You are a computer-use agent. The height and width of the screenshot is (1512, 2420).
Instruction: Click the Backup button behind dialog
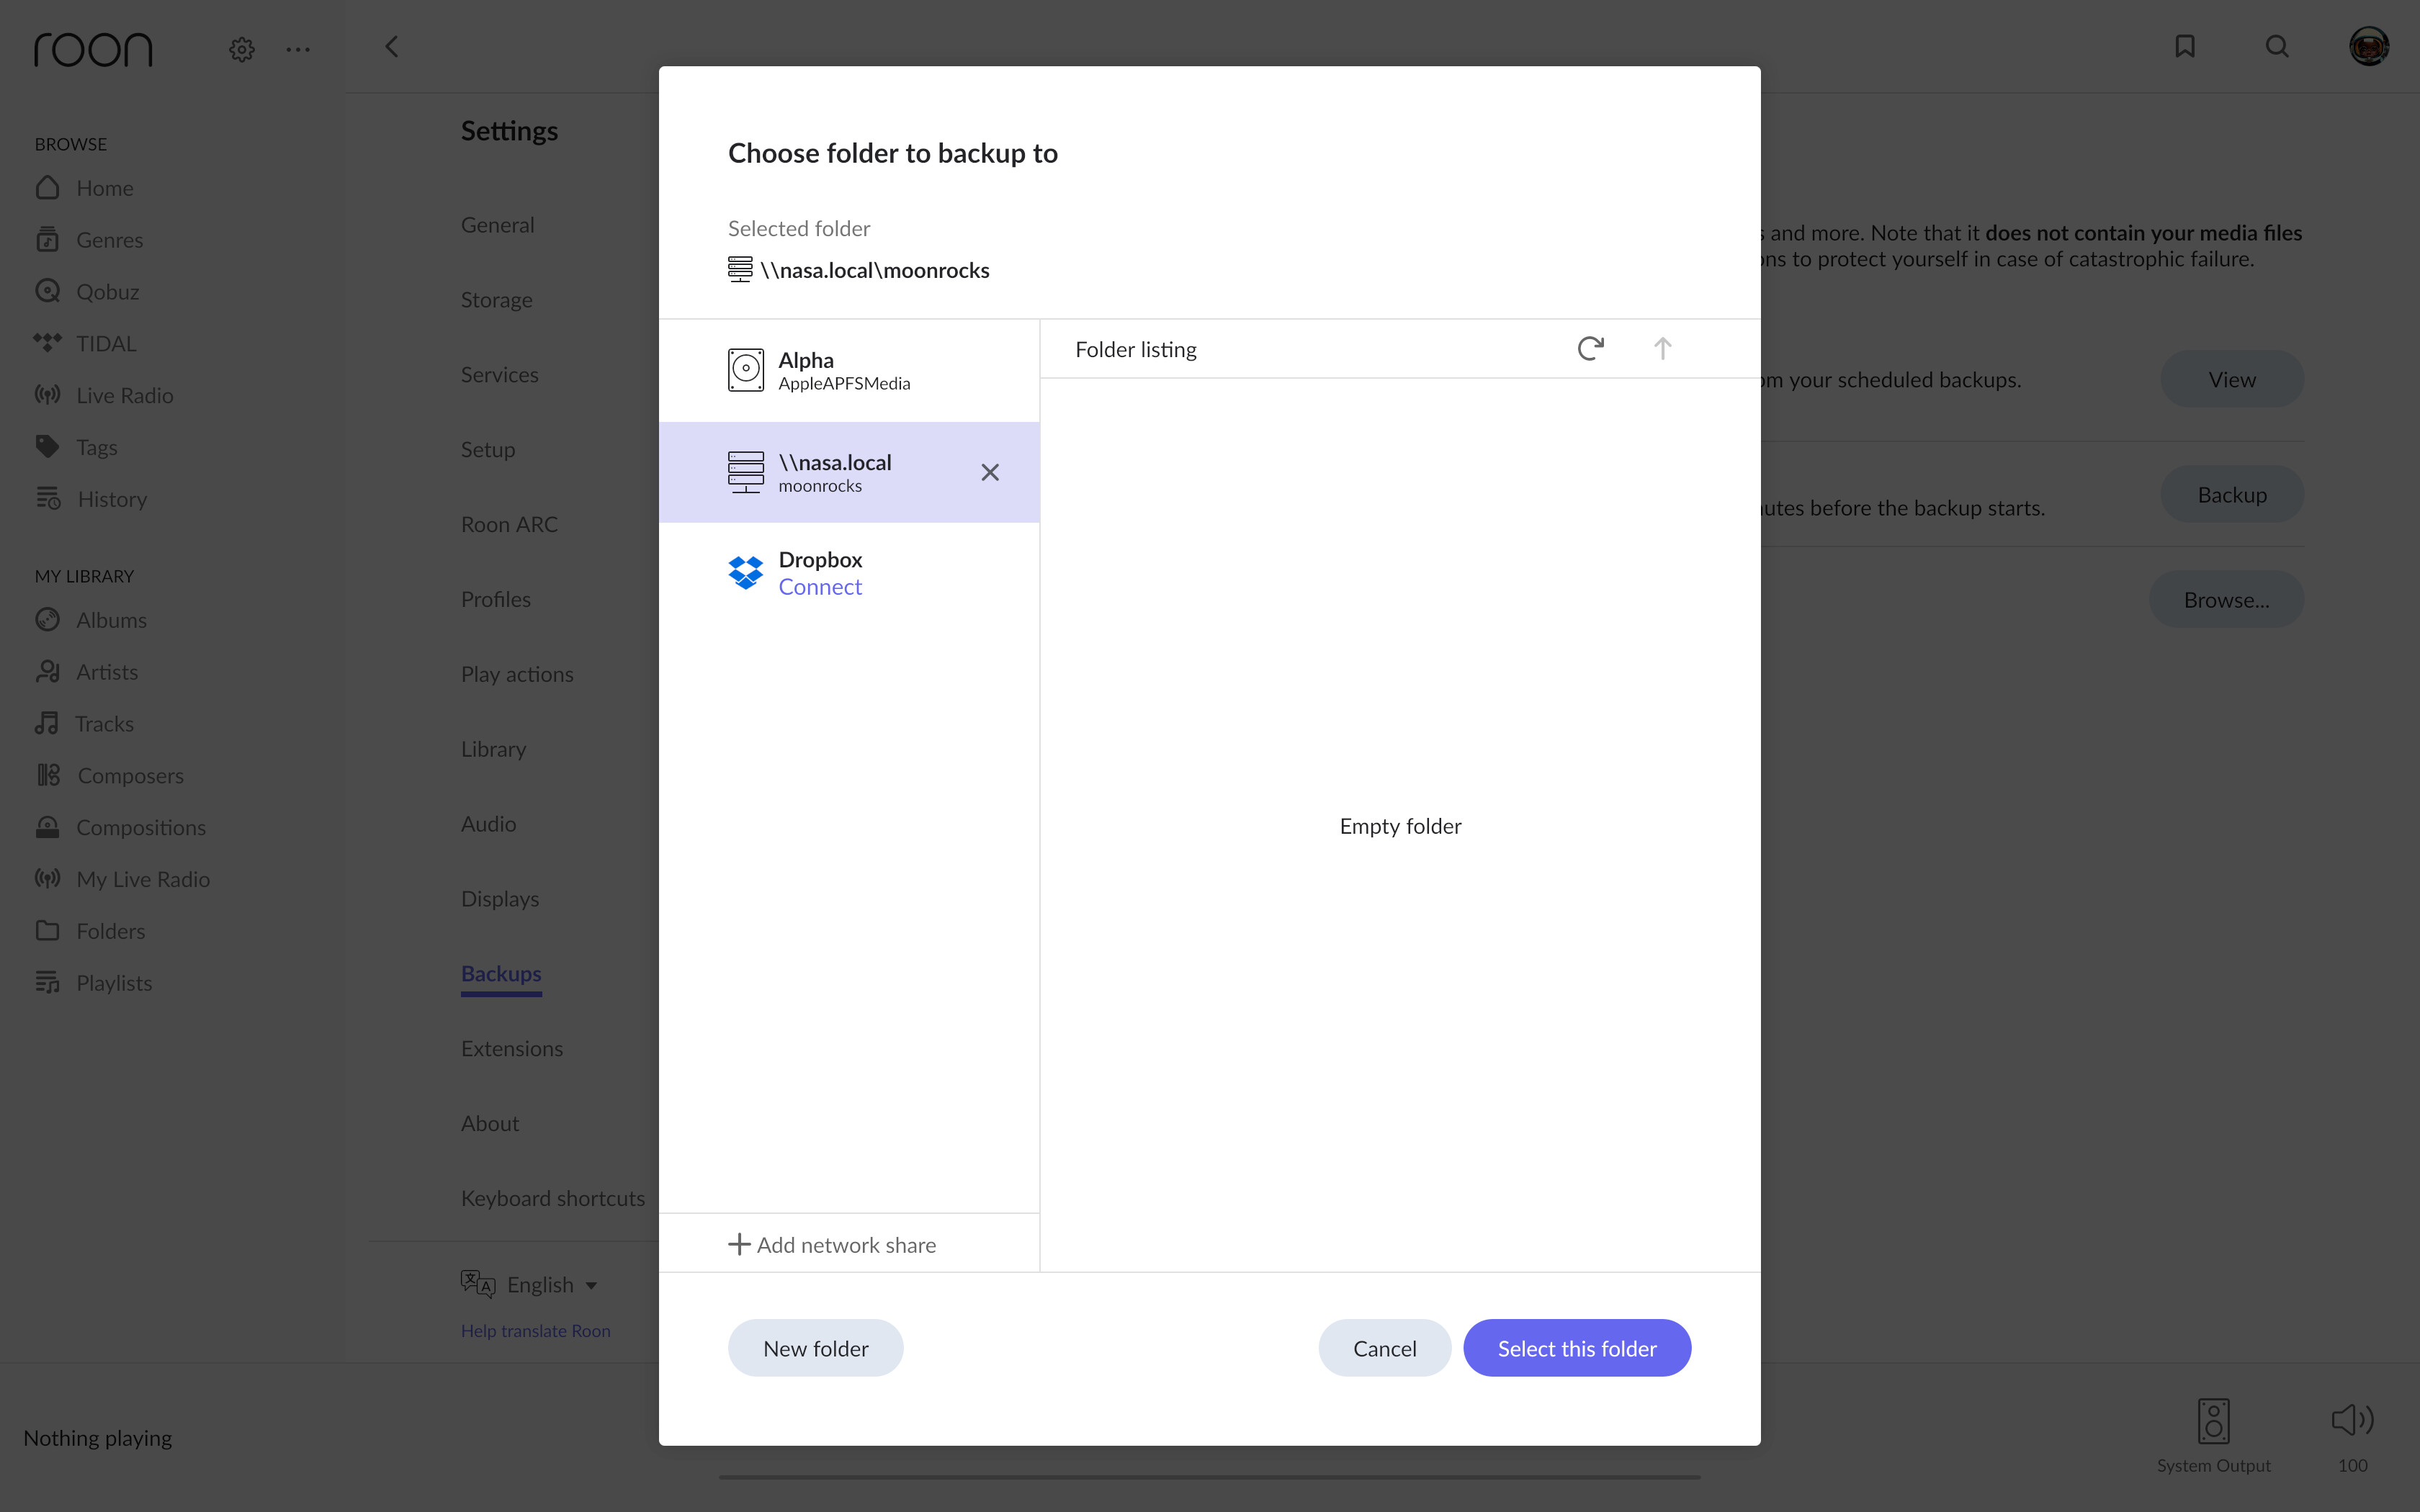[2231, 495]
